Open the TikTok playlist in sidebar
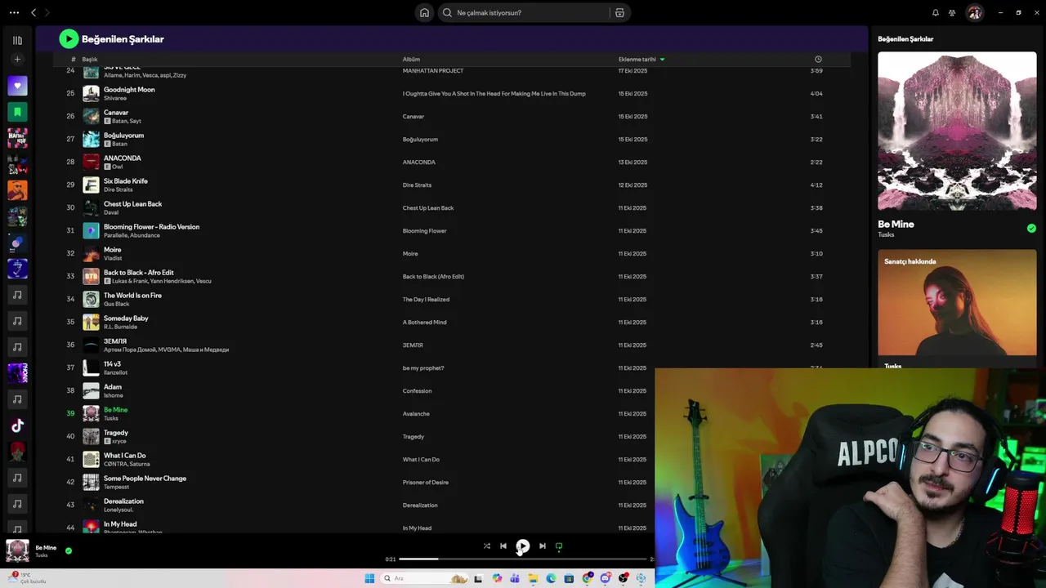The image size is (1046, 588). (x=17, y=425)
